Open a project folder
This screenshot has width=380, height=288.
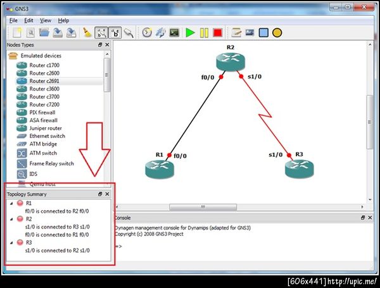[x=44, y=32]
